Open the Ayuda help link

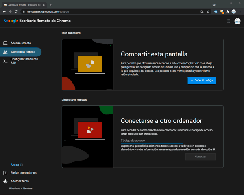point(15,165)
